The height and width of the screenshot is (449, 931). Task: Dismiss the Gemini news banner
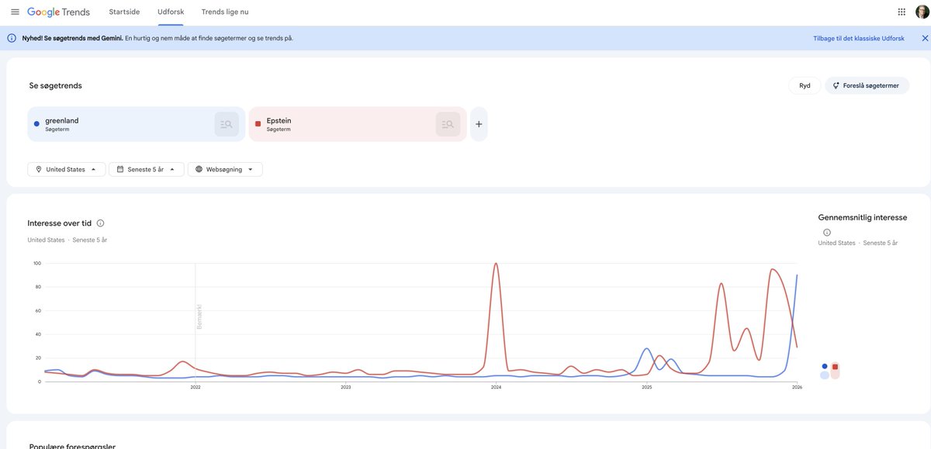coord(924,38)
